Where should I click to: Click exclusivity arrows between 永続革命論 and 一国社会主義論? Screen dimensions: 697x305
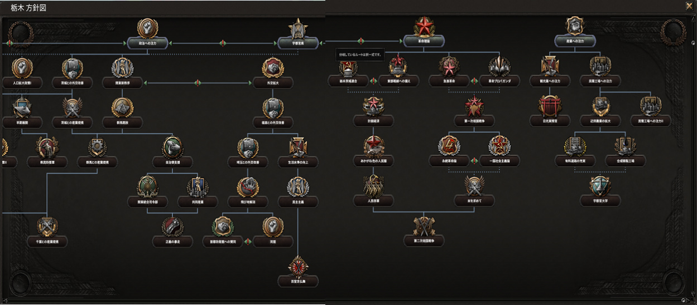pyautogui.click(x=474, y=160)
